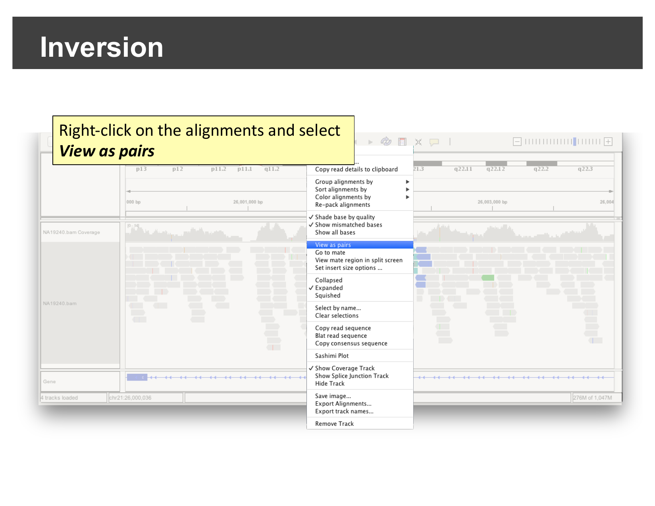Choose Blat read sequence
This screenshot has height=506, width=655.
click(360, 336)
